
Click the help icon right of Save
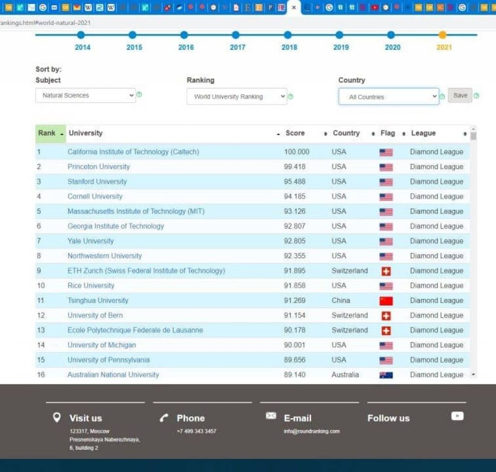click(476, 96)
